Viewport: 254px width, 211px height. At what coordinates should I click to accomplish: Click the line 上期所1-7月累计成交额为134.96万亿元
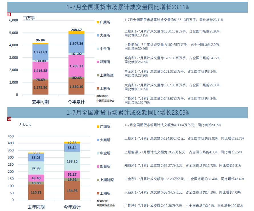click(184, 139)
